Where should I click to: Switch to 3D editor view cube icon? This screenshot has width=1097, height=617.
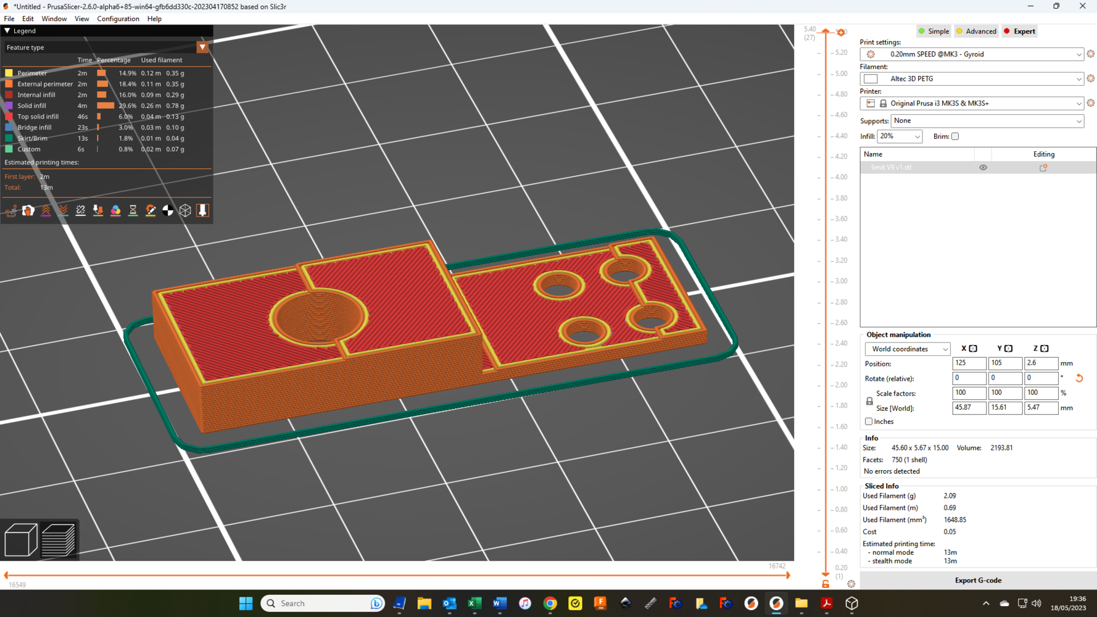point(21,540)
